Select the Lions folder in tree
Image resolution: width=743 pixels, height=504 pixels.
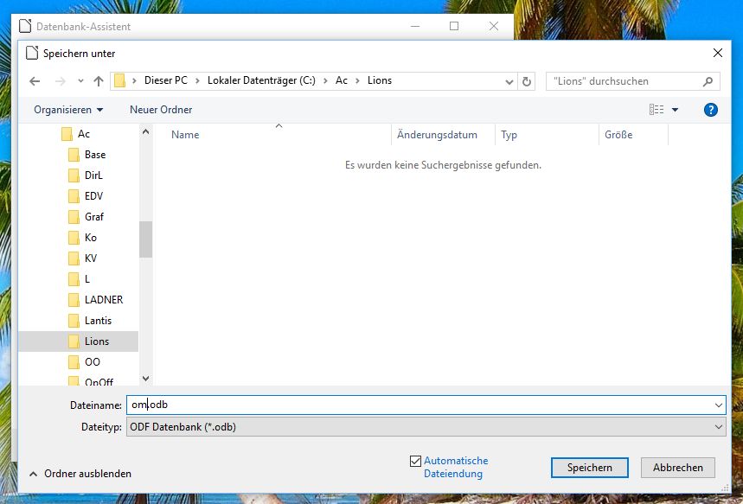pyautogui.click(x=79, y=341)
